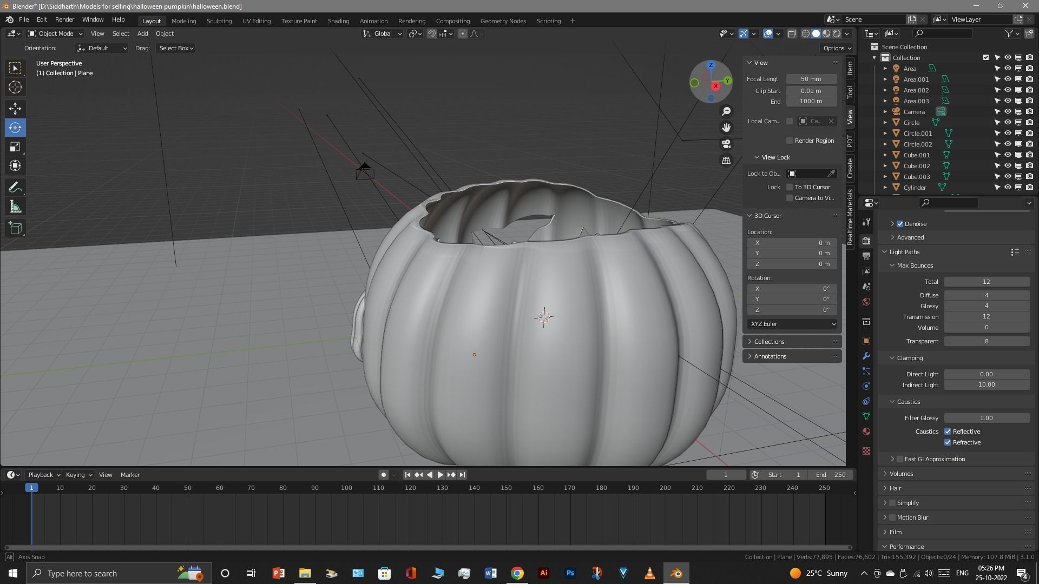The width and height of the screenshot is (1039, 584).
Task: Expand Circle.001 in outliner
Action: [885, 134]
